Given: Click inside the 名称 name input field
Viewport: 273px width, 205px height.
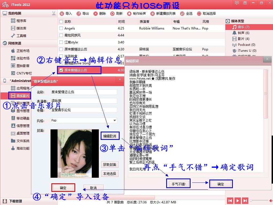Looking at the screenshot, I should click(83, 91).
